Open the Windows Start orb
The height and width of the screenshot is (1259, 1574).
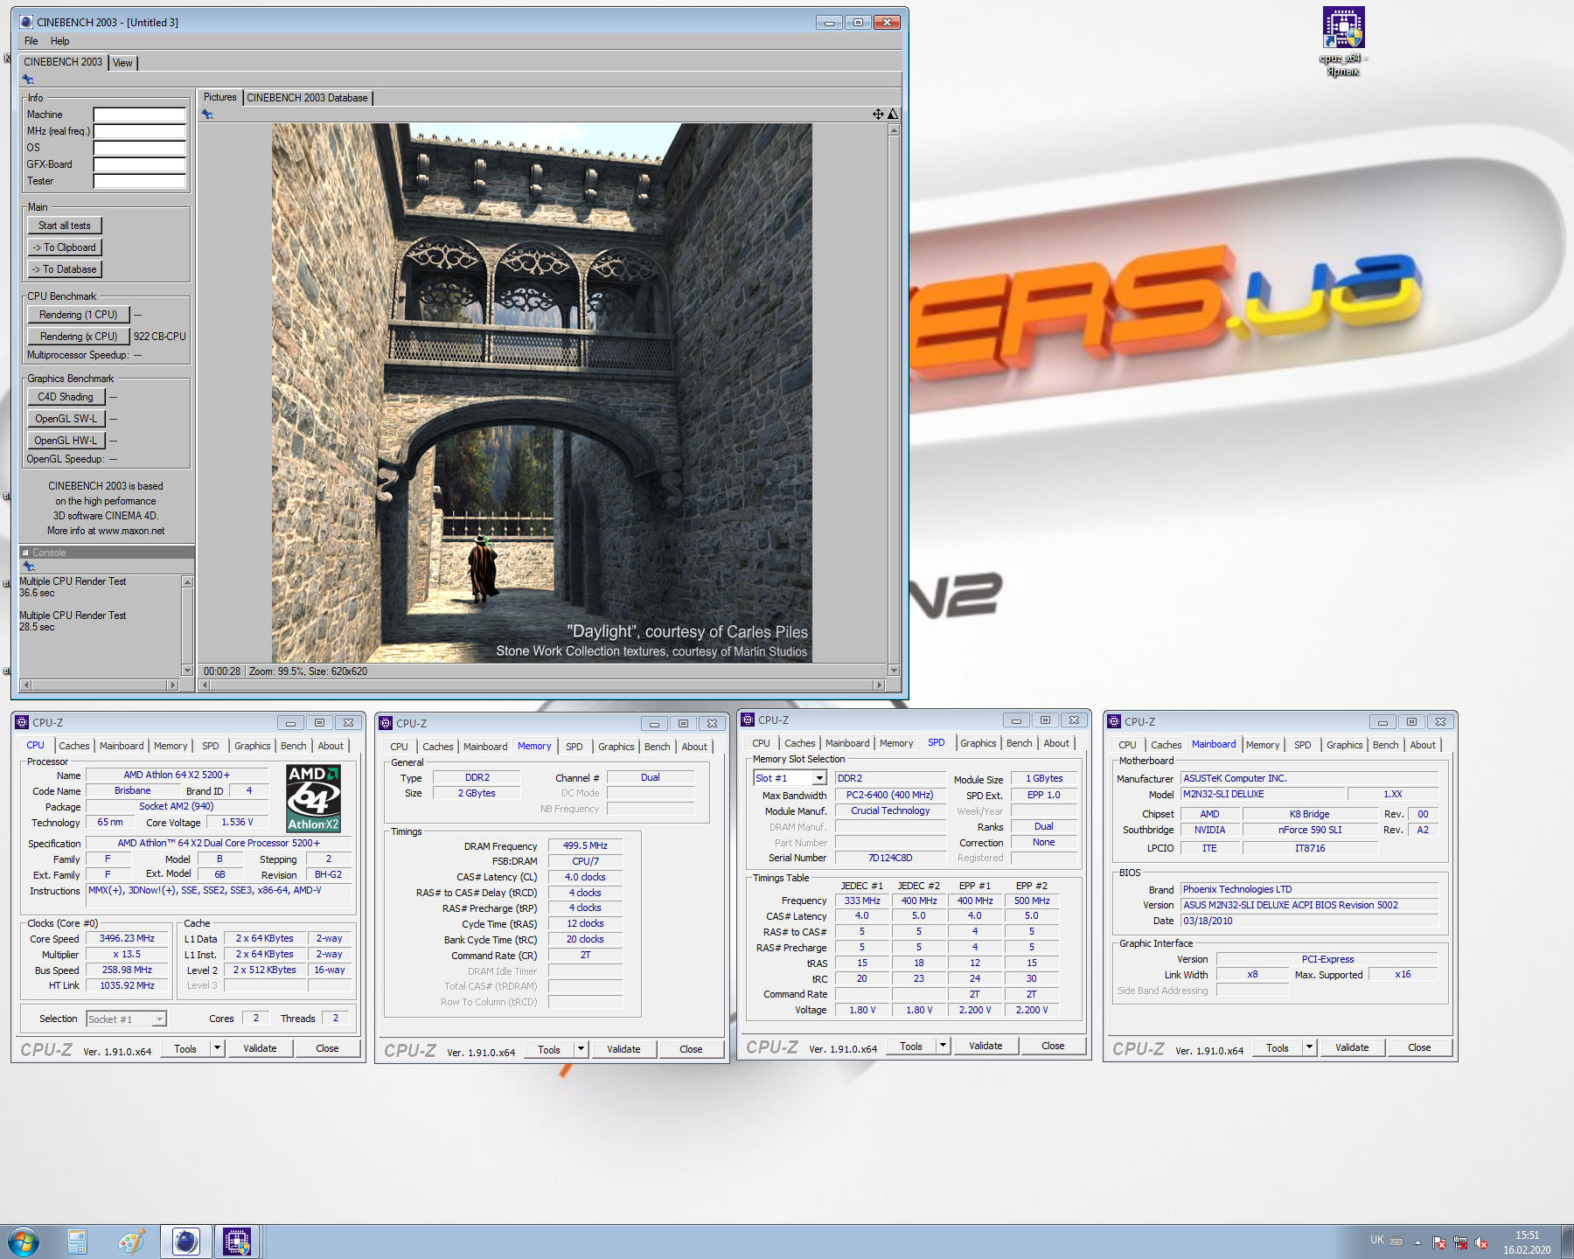(23, 1242)
